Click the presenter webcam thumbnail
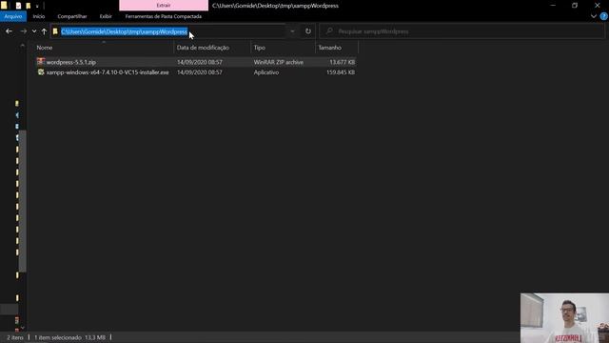 tap(564, 317)
